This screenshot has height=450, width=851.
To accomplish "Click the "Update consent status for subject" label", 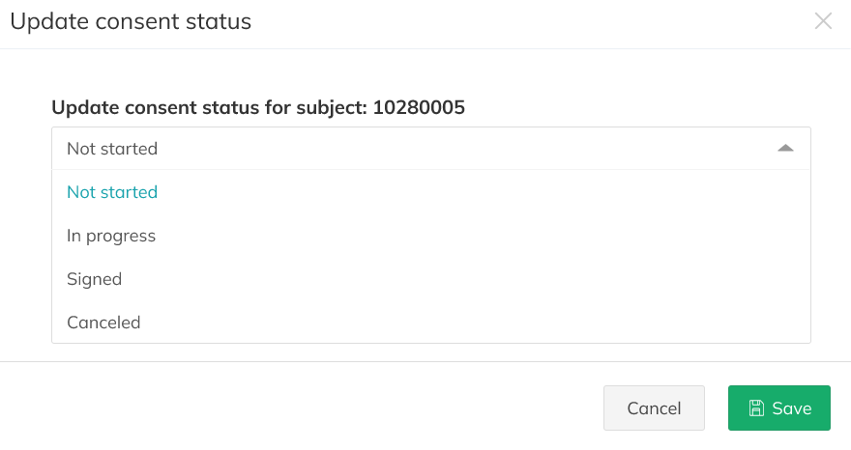I will [x=208, y=107].
